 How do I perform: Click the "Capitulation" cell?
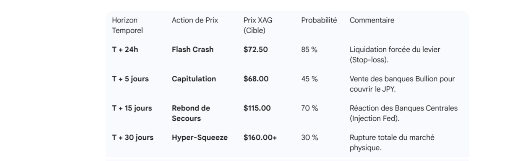click(x=194, y=79)
